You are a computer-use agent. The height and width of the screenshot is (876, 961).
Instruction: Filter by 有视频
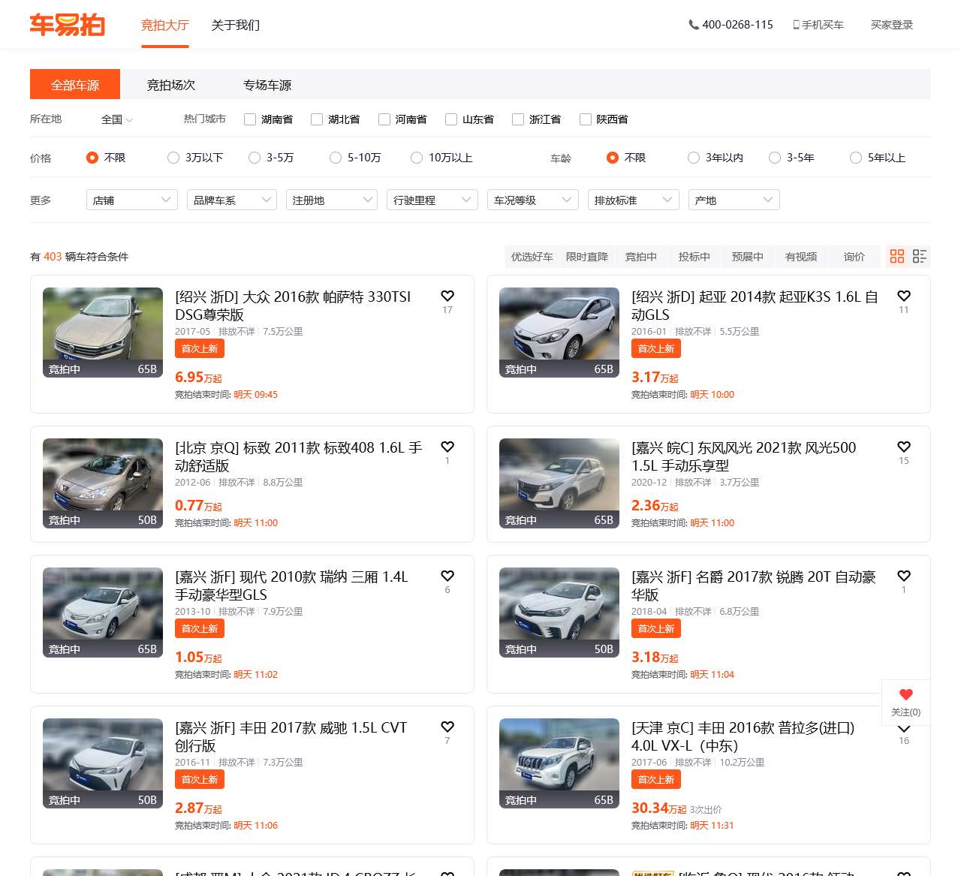coord(801,257)
